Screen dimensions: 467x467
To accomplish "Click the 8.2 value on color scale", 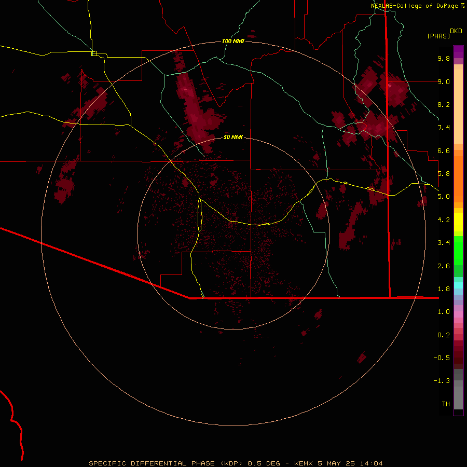I will (444, 104).
